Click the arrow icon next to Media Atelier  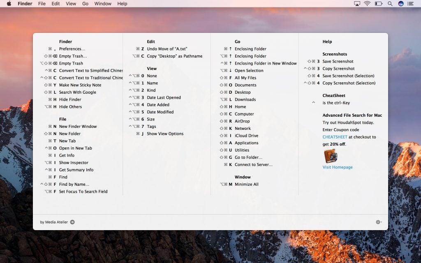pyautogui.click(x=72, y=222)
